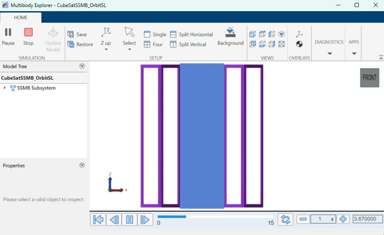This screenshot has height=235, width=384.
Task: Click the XZ axis triad in viewport
Action: [x=117, y=183]
